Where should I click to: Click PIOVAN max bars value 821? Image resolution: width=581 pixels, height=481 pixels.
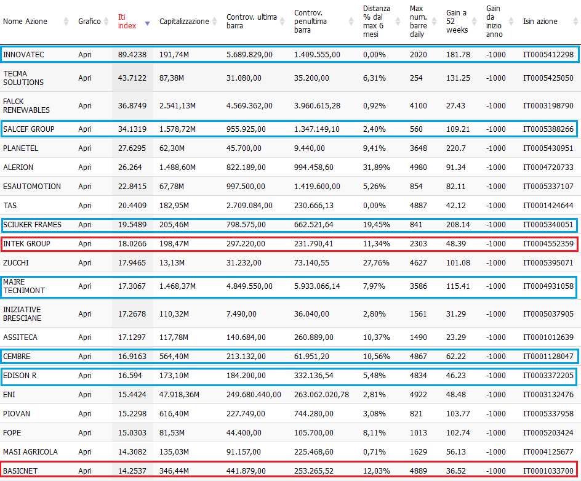click(416, 414)
